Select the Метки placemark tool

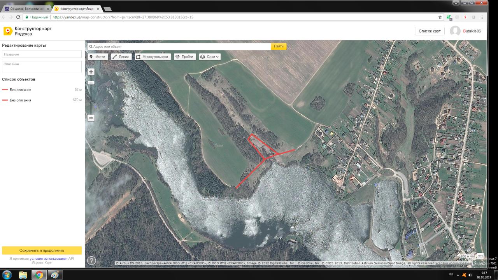[x=98, y=56]
